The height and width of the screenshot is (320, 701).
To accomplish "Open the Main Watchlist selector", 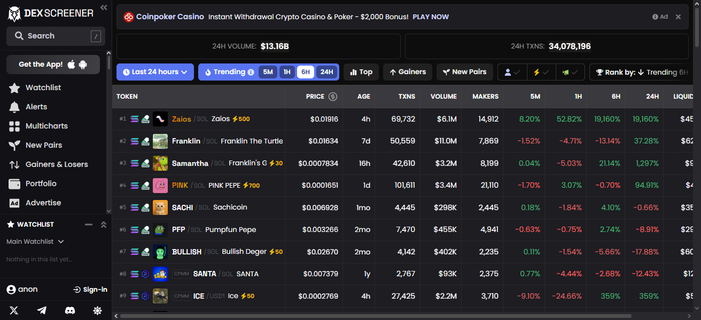I will [35, 241].
